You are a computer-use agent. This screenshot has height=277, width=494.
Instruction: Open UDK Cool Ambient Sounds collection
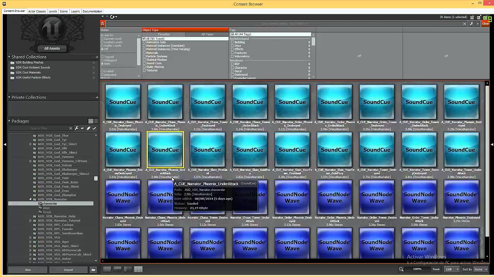click(x=33, y=67)
